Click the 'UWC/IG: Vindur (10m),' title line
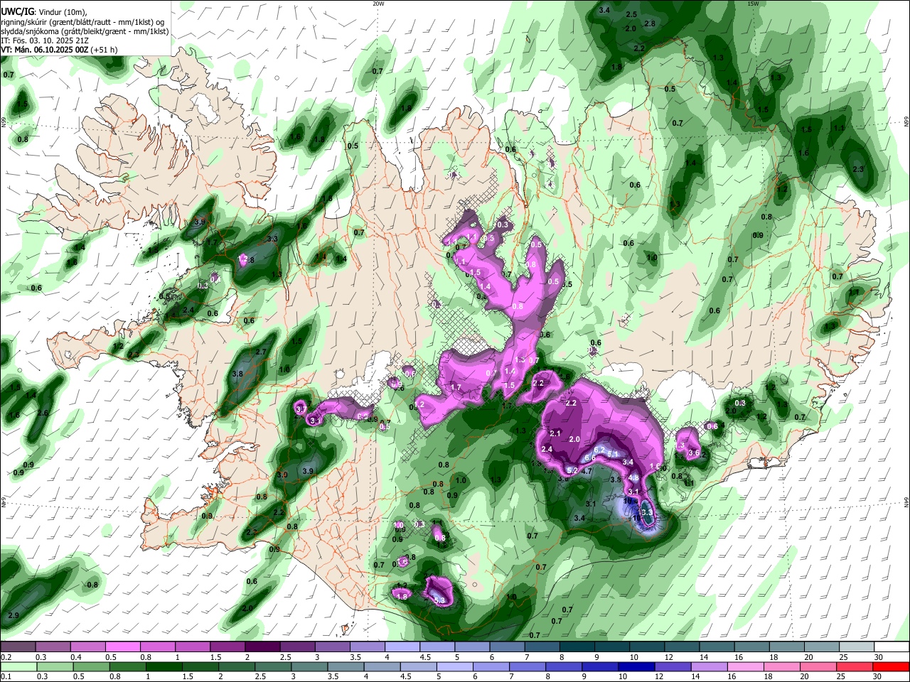 click(43, 12)
